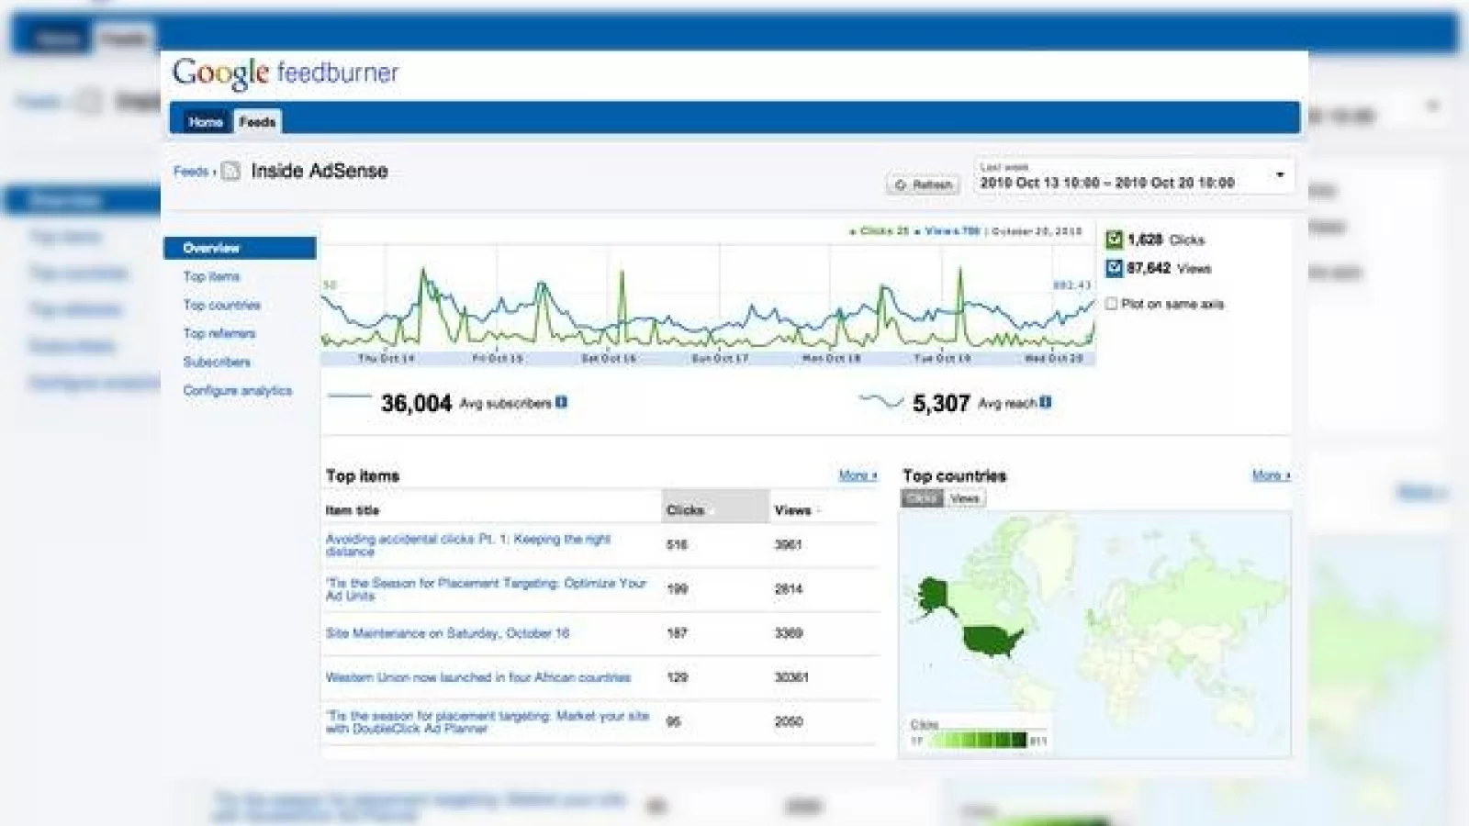Click the refresh icon in the Refresh button
This screenshot has width=1469, height=826.
click(900, 184)
